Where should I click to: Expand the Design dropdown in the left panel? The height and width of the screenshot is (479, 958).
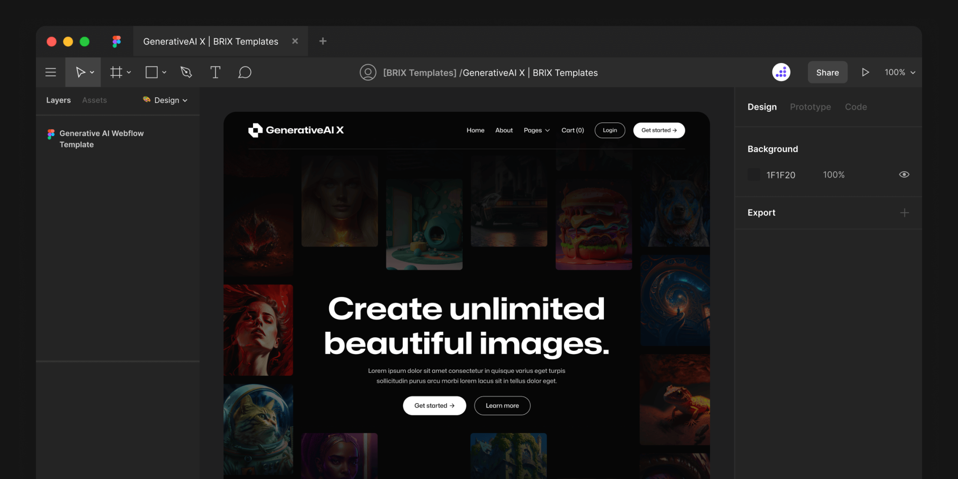tap(166, 100)
